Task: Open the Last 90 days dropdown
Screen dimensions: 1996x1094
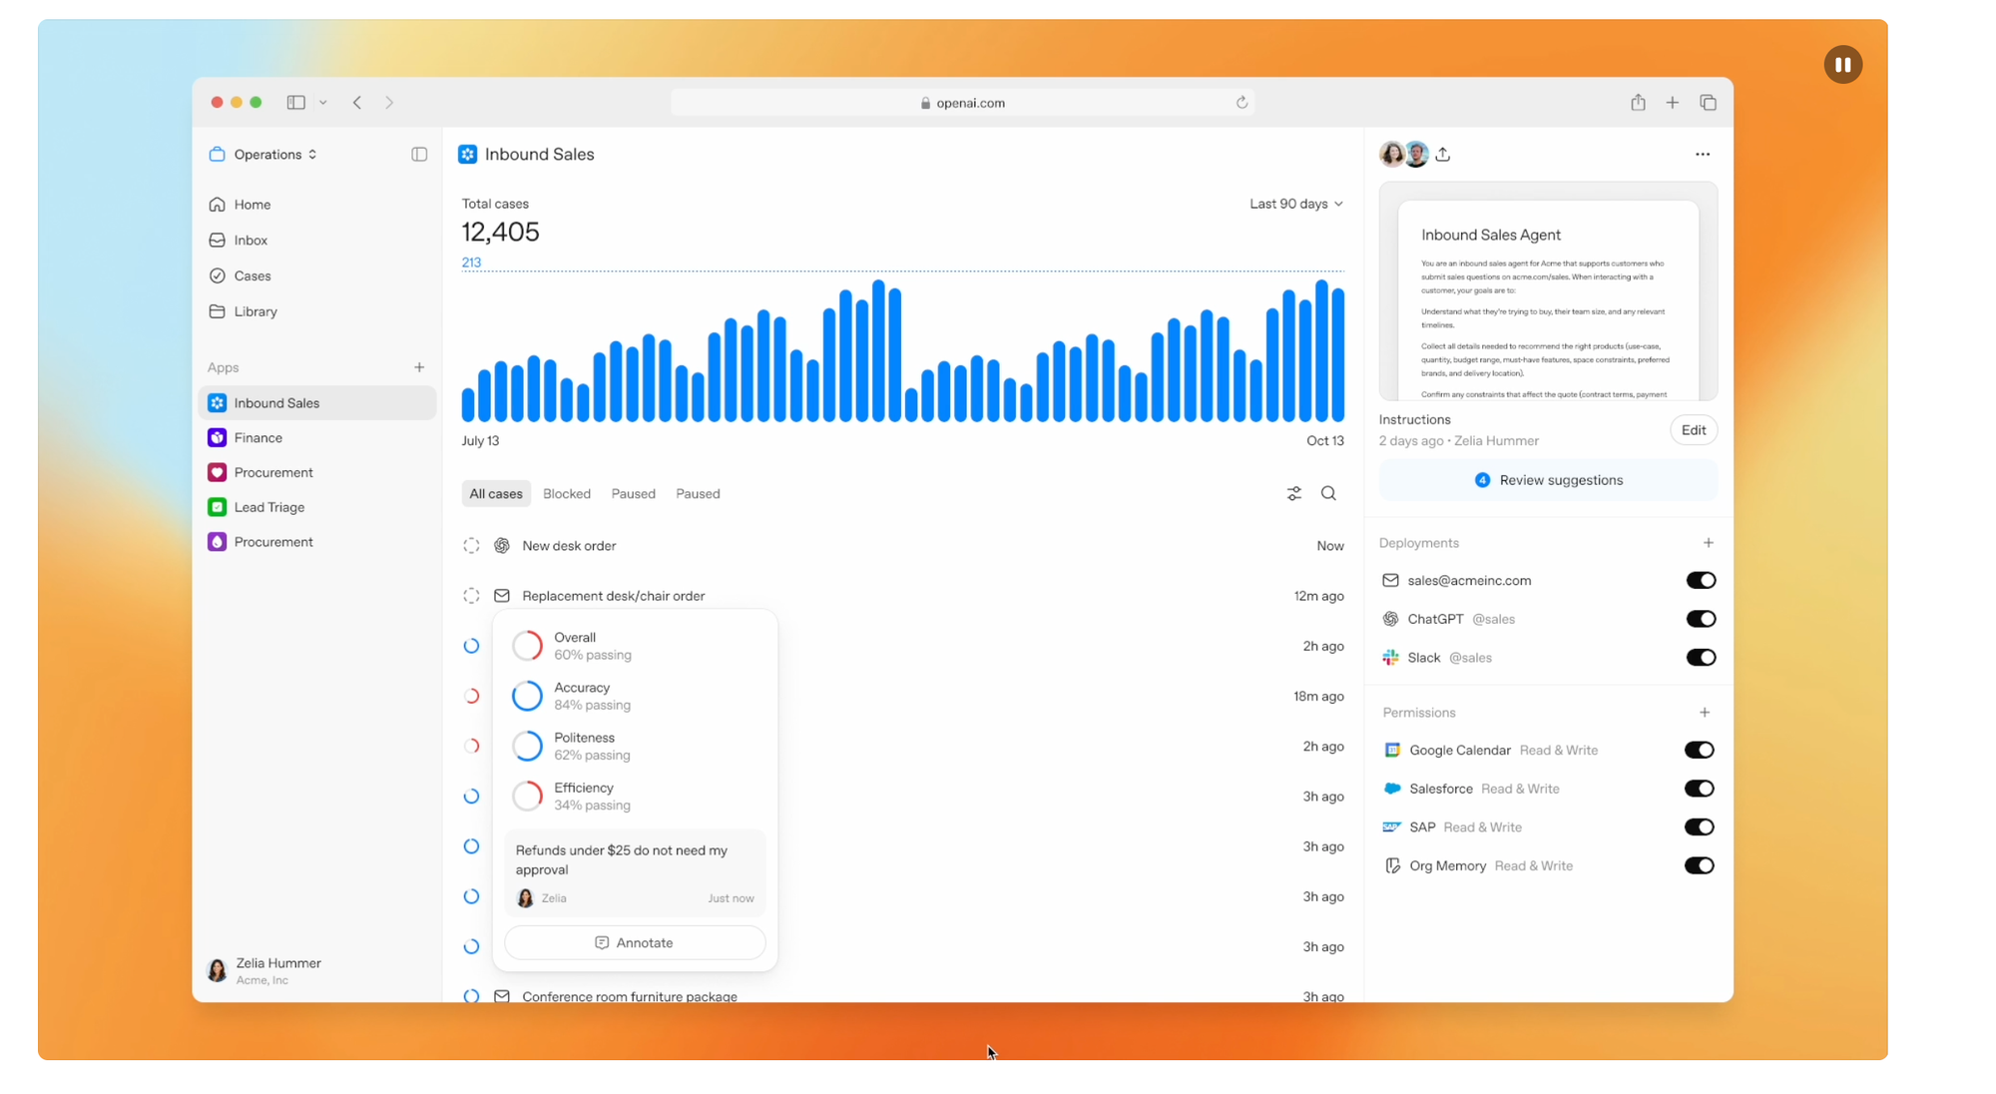Action: coord(1295,204)
